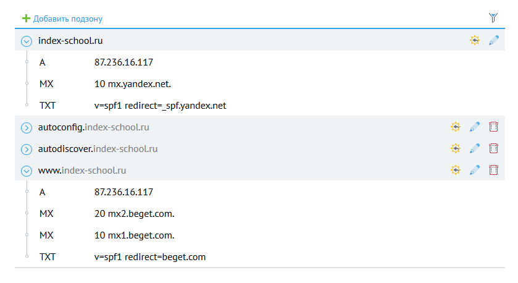Select the mx.yandex.net MX record value
The width and height of the screenshot is (518, 283).
coord(133,84)
